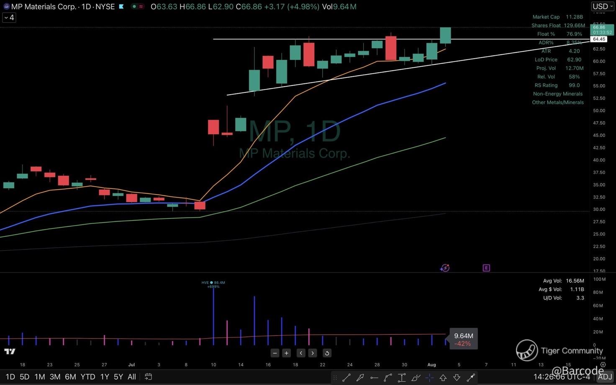The width and height of the screenshot is (616, 385).
Task: Click the U/D Vol 3.3 value
Action: tap(580, 298)
